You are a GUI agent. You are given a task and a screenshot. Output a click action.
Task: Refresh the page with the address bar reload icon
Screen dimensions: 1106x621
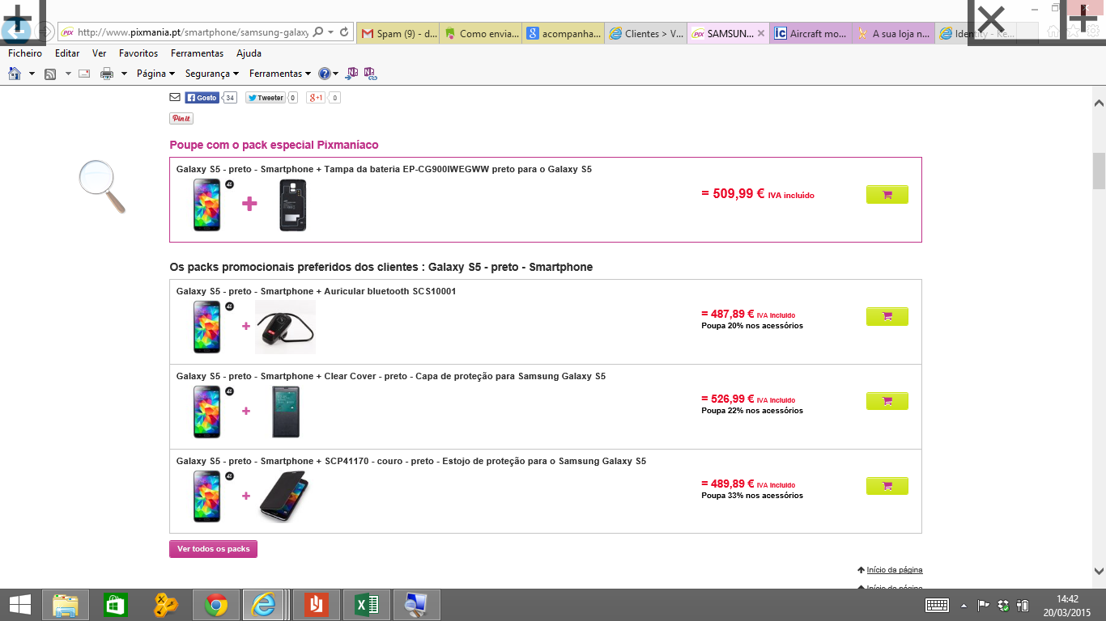pos(344,32)
